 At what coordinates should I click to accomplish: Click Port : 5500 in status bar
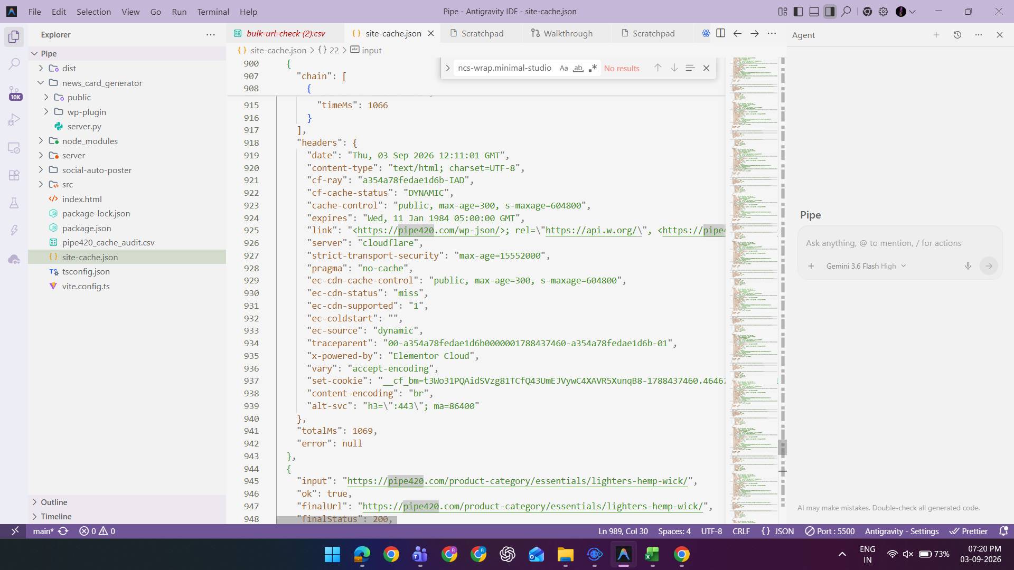coord(830,531)
